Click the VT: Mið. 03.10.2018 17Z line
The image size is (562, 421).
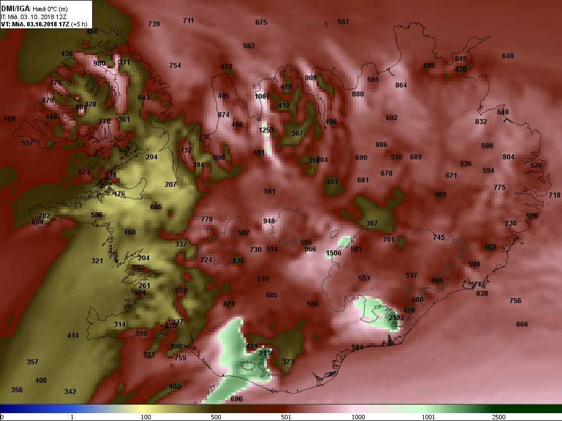(x=44, y=24)
